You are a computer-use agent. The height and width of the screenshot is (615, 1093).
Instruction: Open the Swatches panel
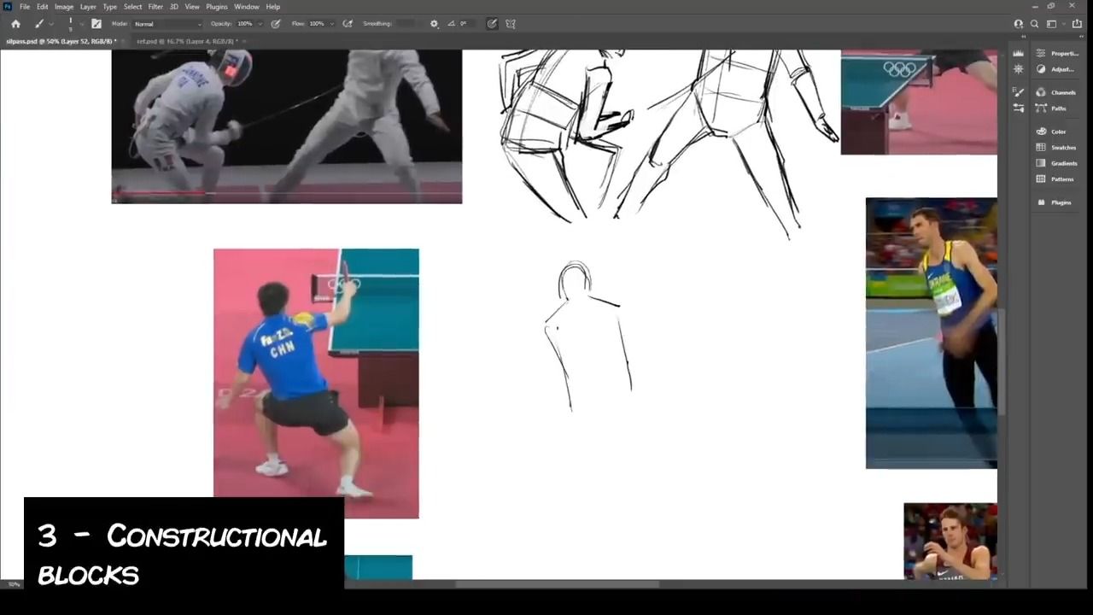1056,148
